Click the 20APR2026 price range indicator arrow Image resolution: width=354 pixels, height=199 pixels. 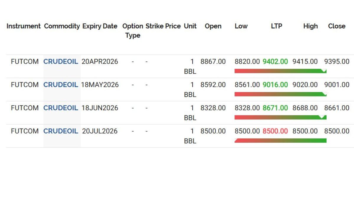pos(323,71)
